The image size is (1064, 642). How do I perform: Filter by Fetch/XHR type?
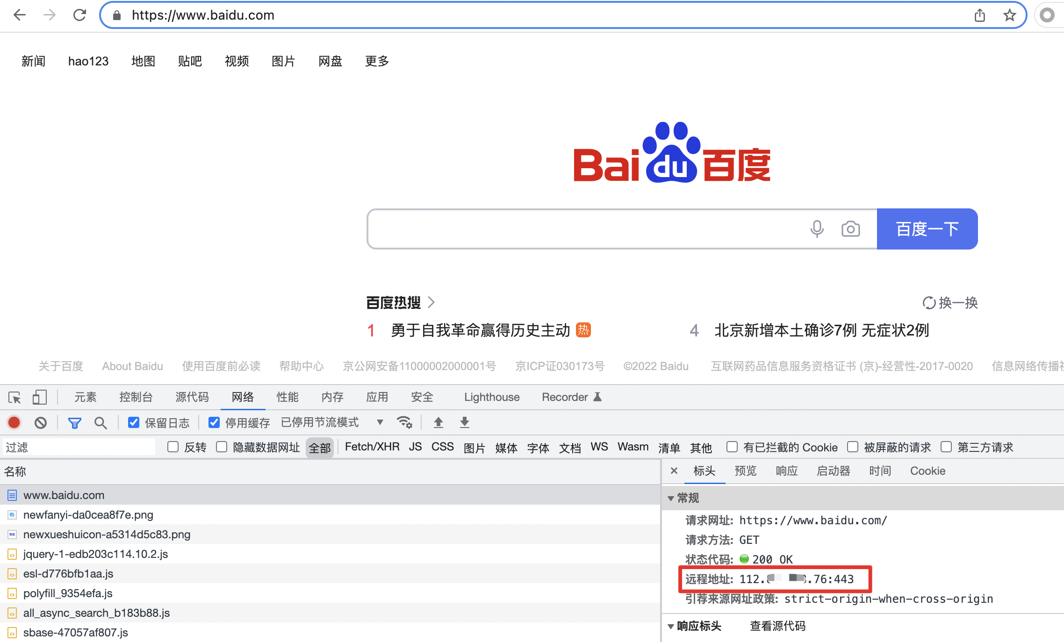pos(372,447)
